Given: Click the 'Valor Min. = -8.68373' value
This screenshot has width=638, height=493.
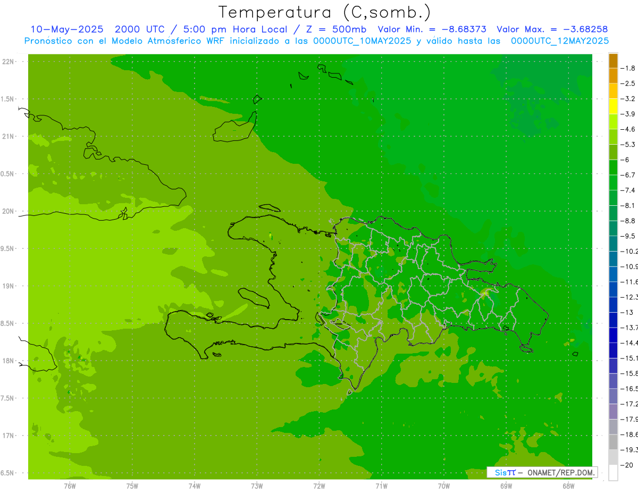Looking at the screenshot, I should coord(432,29).
